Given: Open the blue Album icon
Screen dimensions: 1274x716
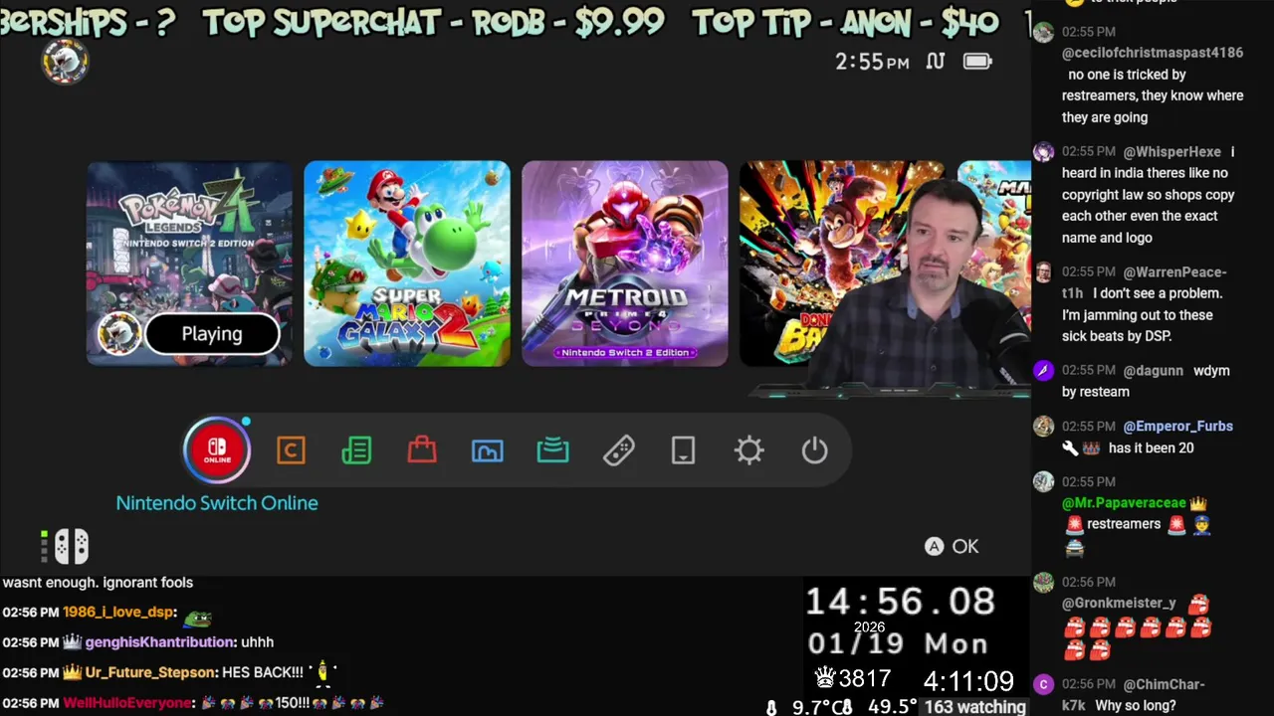Looking at the screenshot, I should pos(487,450).
